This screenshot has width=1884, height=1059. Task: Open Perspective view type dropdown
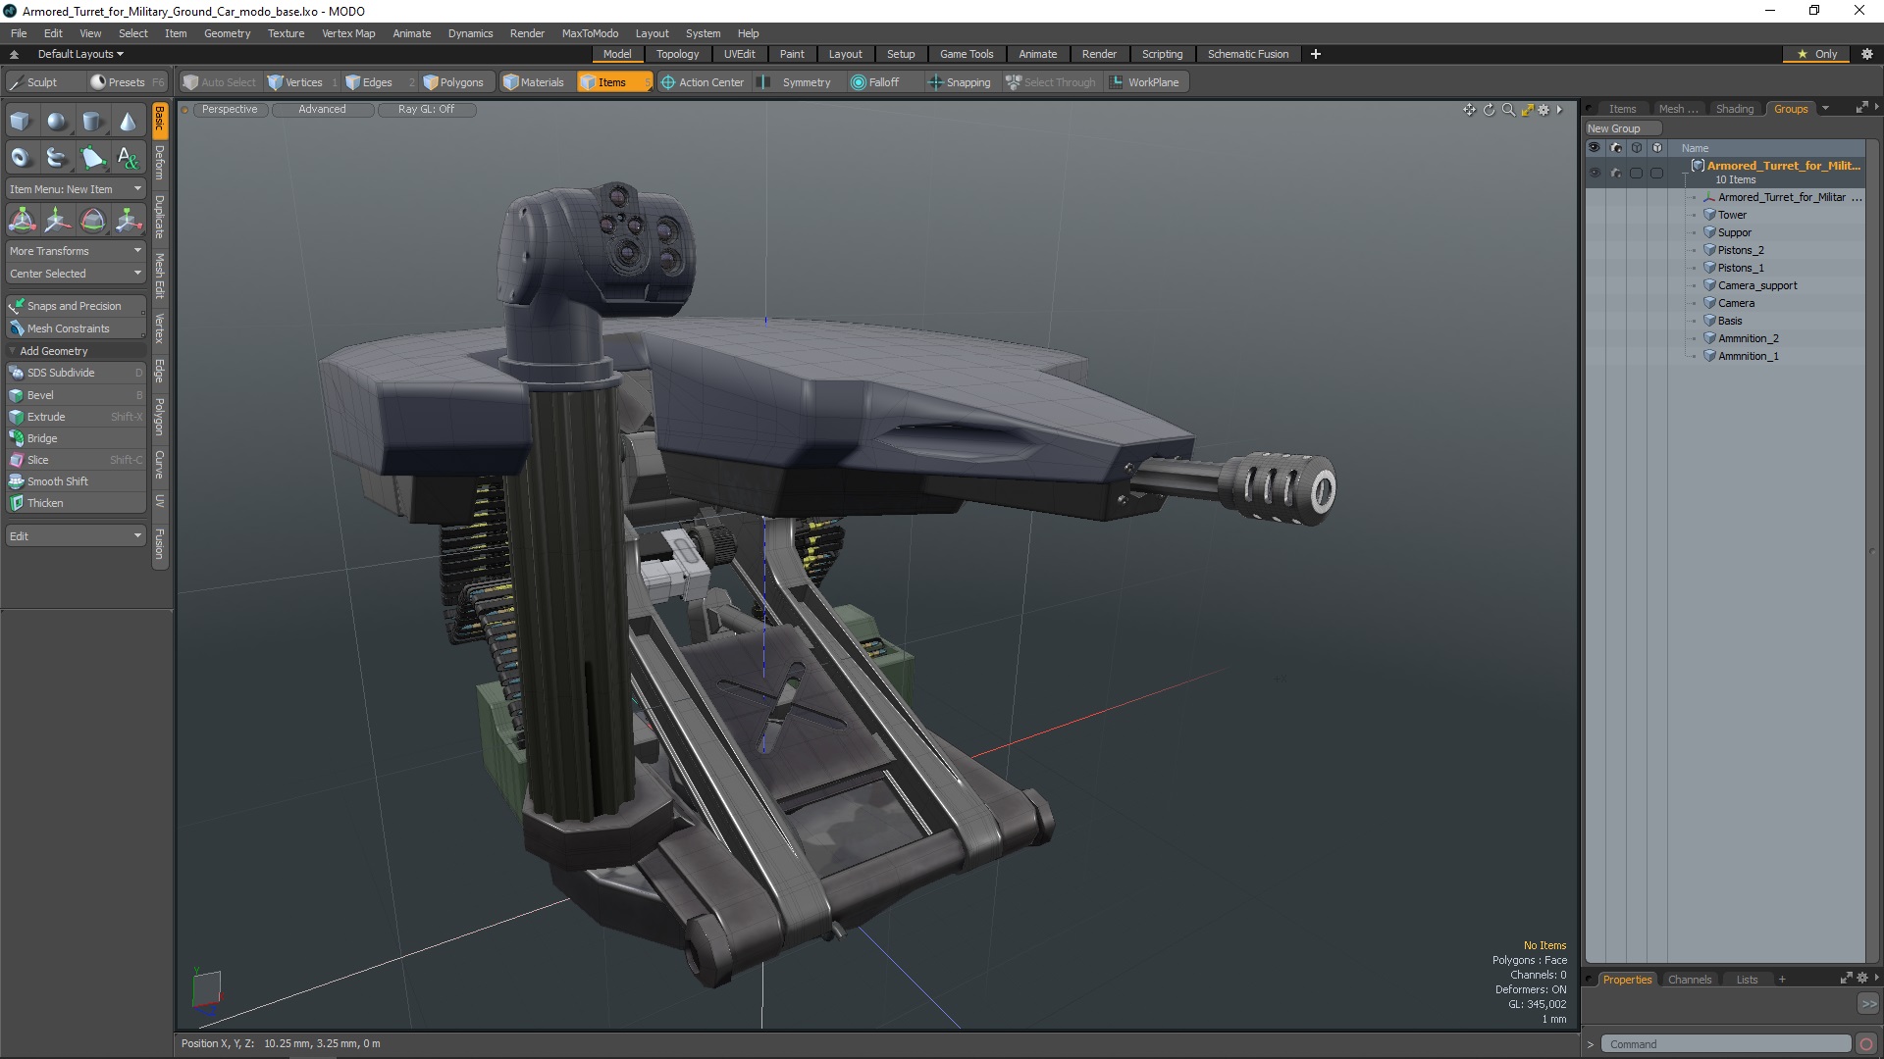pos(230,110)
